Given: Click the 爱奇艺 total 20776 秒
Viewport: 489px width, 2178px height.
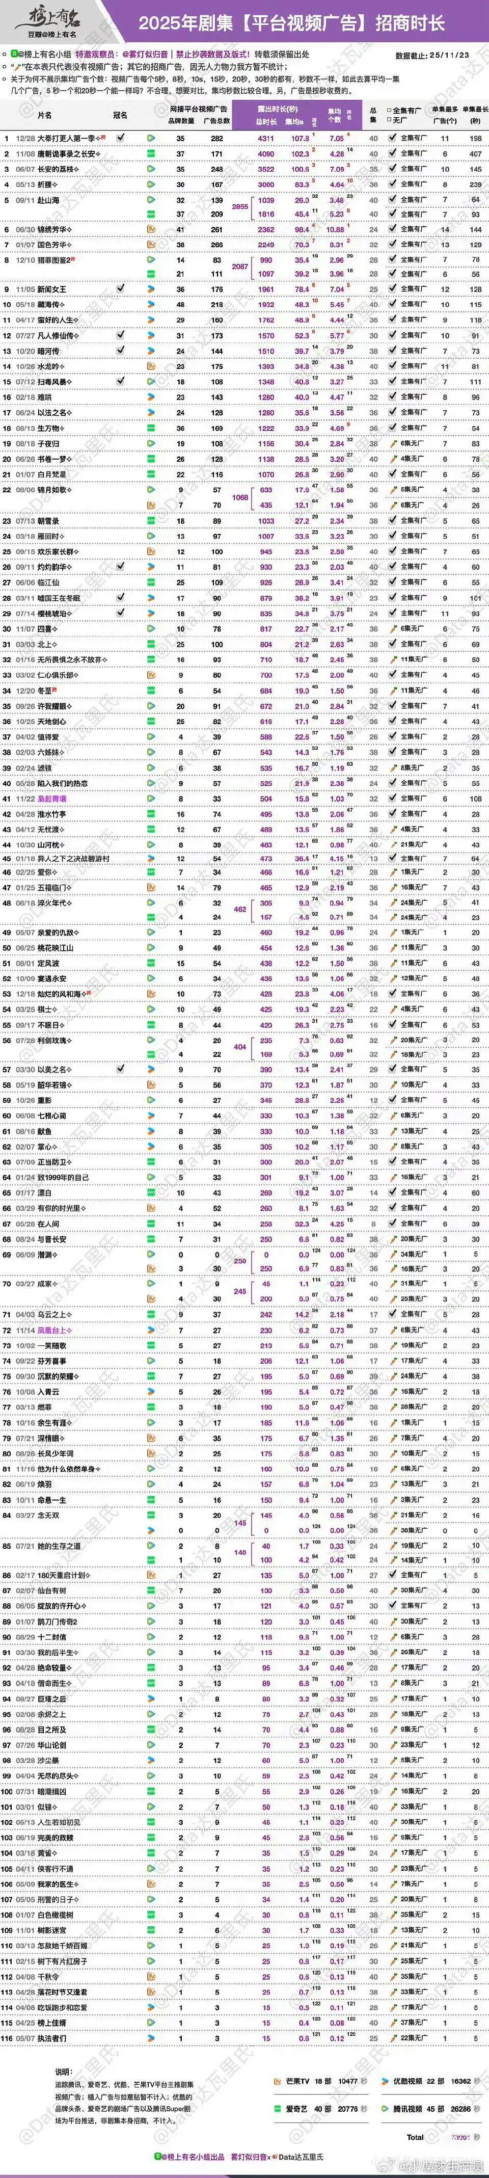Looking at the screenshot, I should point(353,2109).
